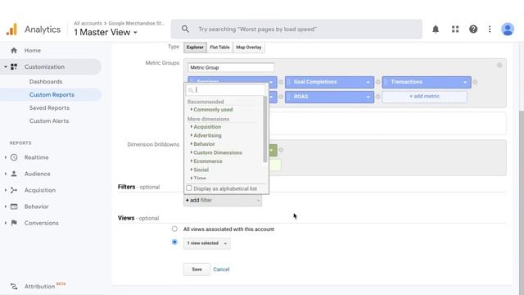Expand the Conversions reports section

pos(6,223)
